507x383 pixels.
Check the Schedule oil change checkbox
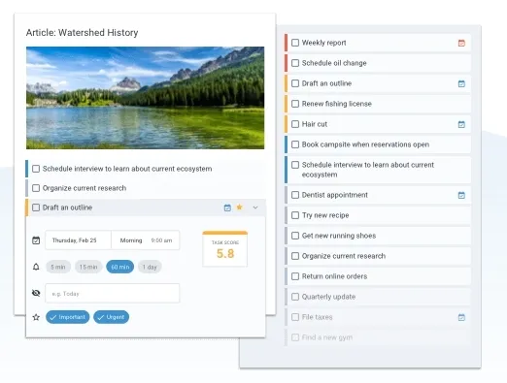coord(295,63)
